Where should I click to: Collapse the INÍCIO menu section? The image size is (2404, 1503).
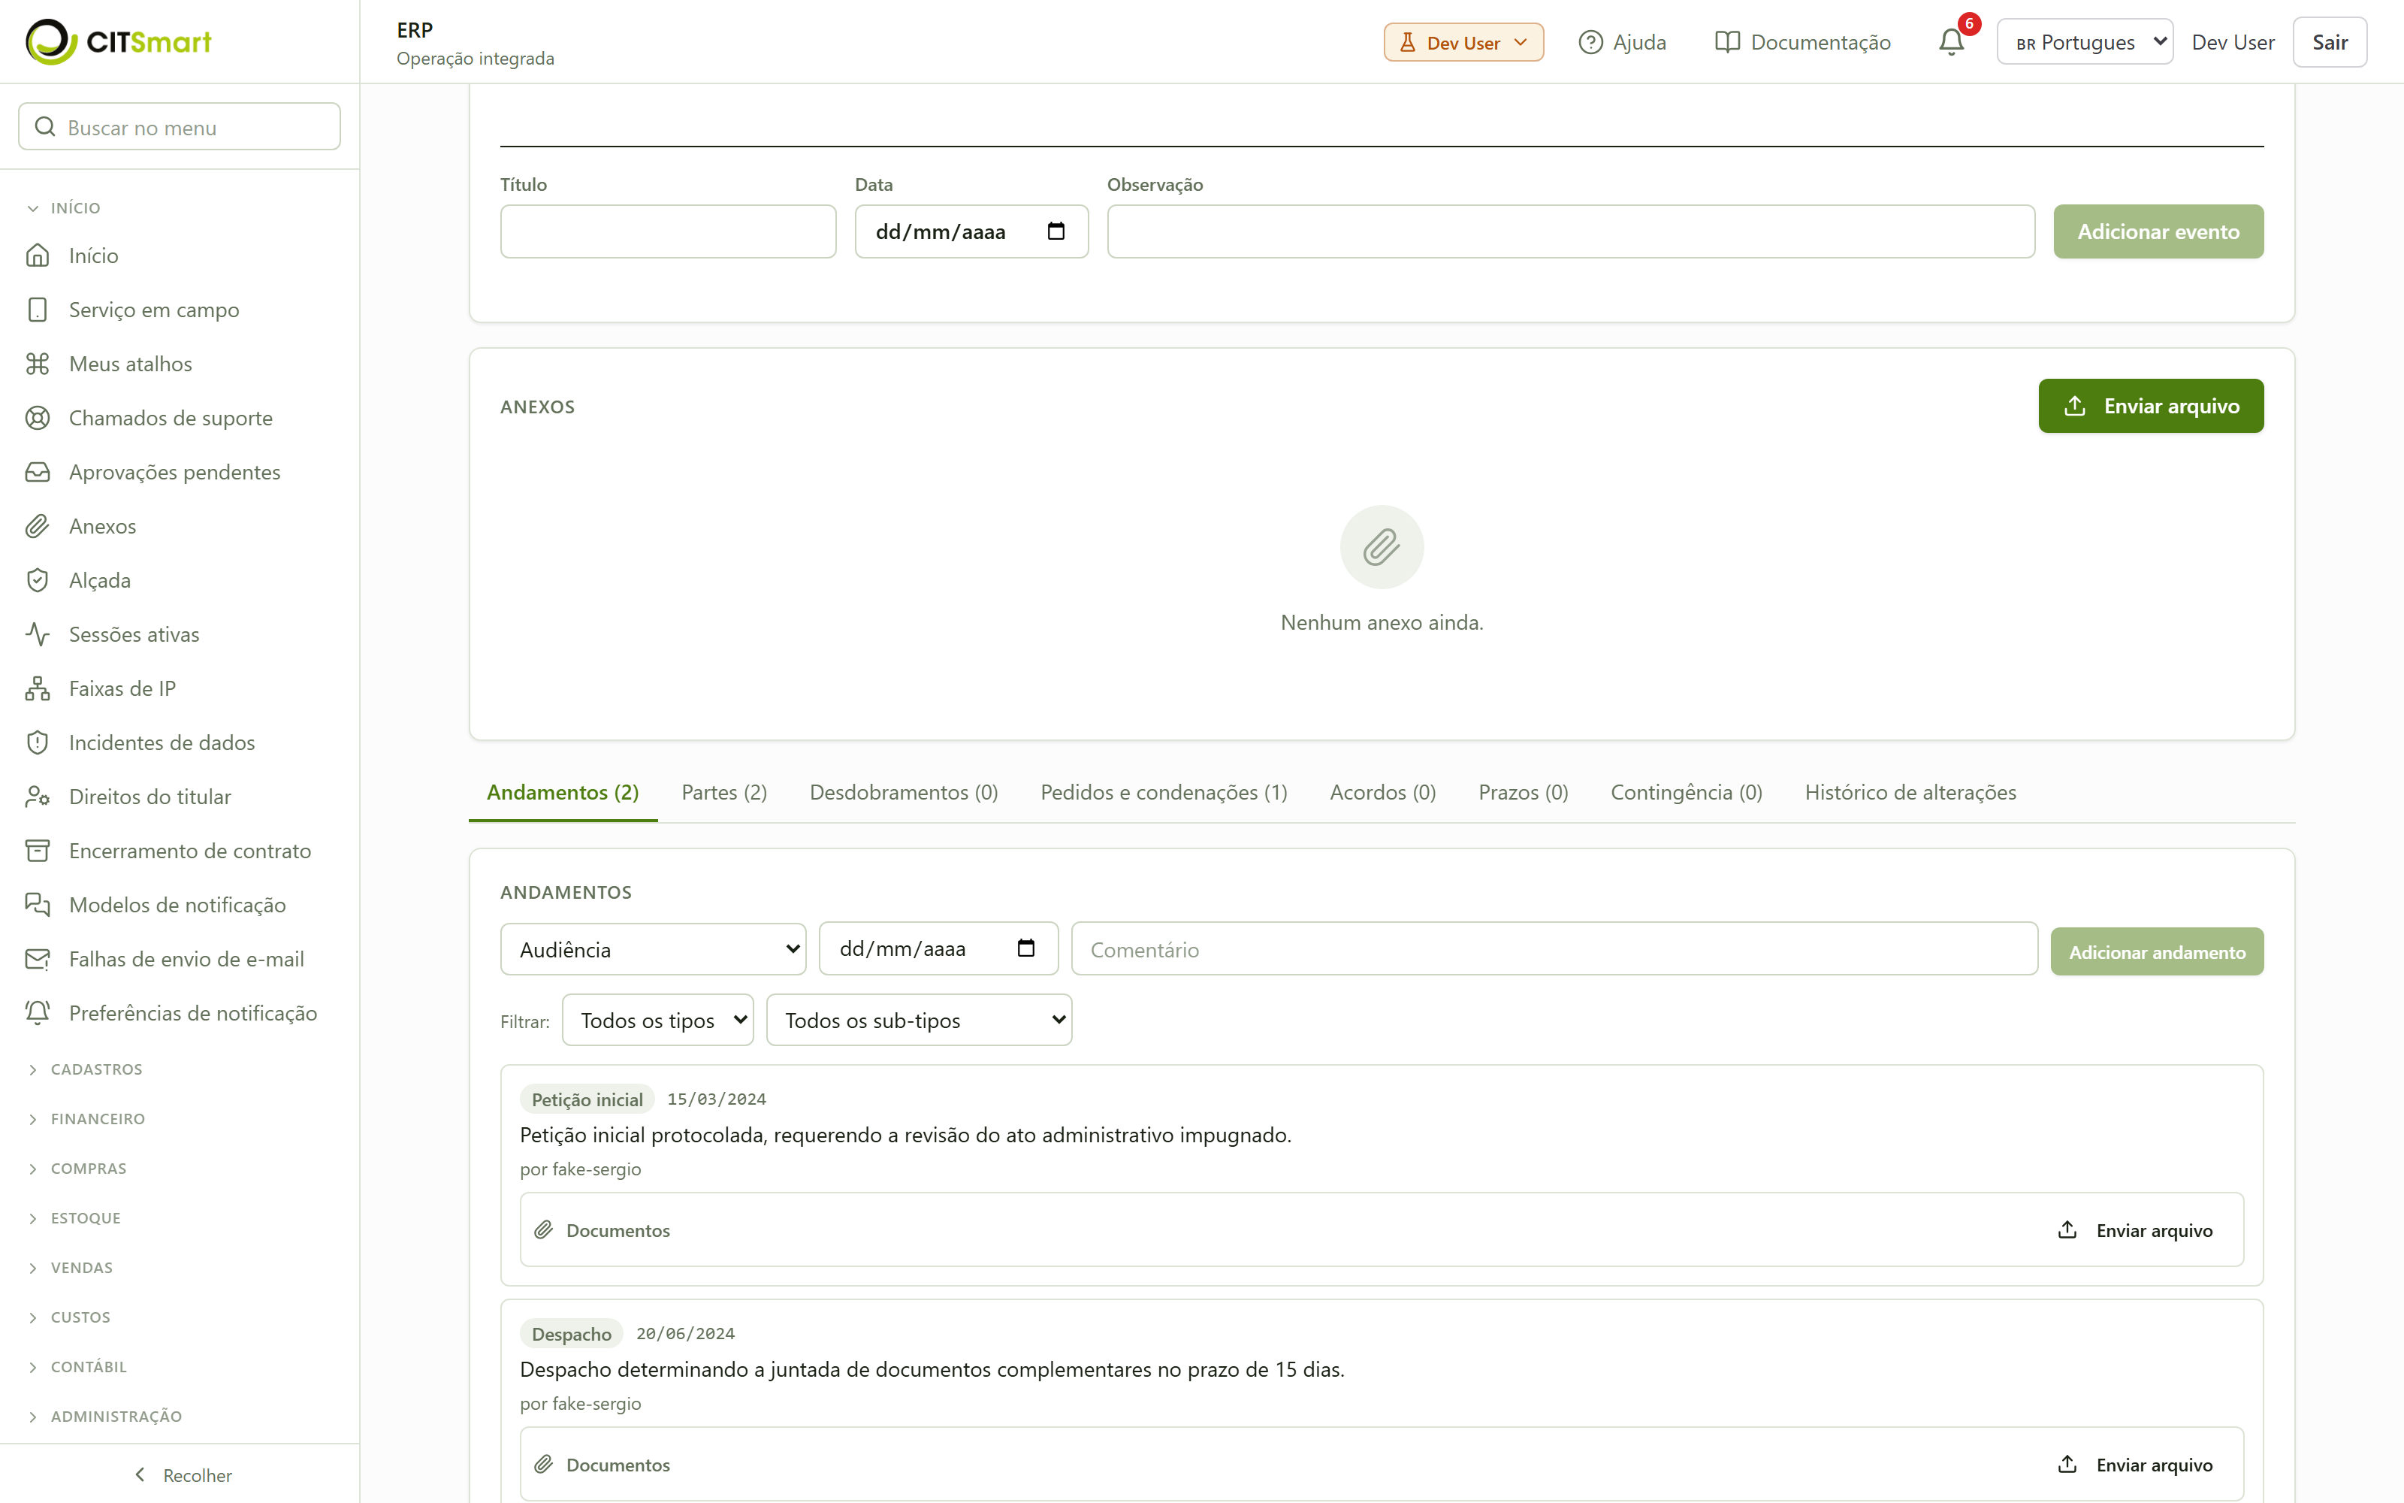(64, 207)
